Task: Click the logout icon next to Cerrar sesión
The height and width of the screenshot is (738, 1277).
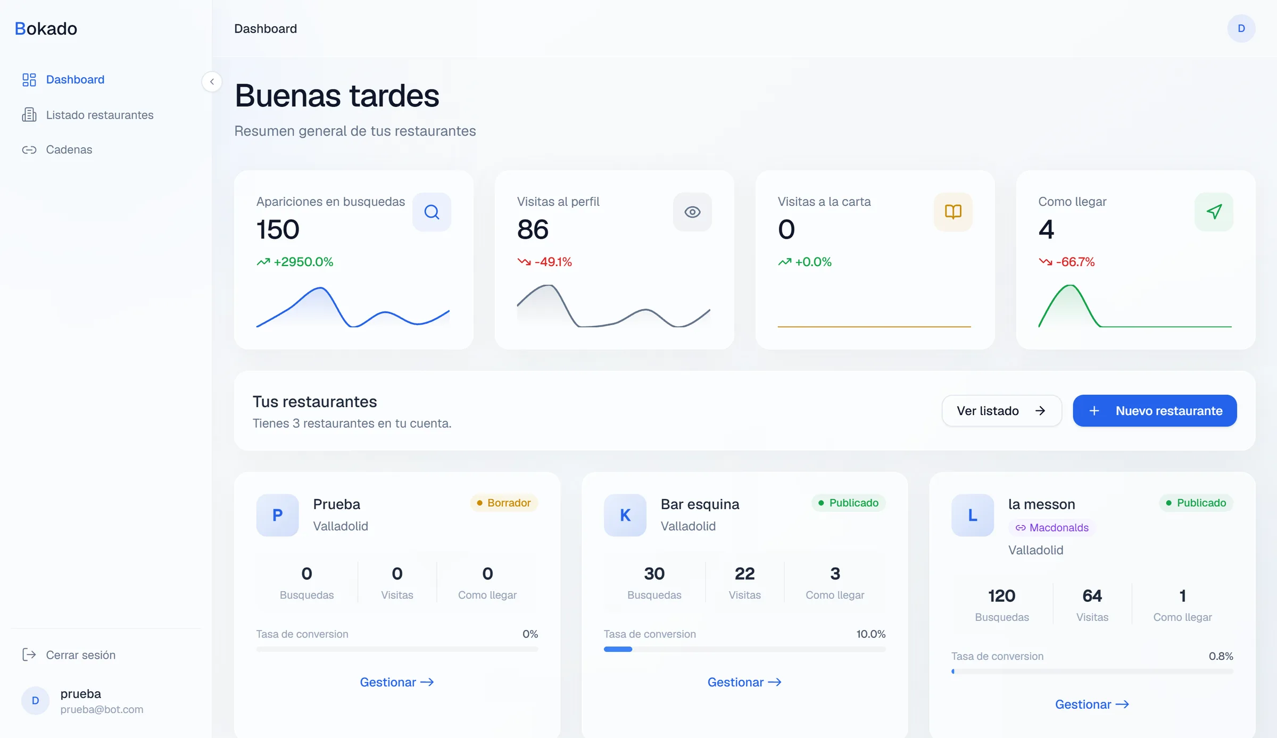Action: point(29,655)
